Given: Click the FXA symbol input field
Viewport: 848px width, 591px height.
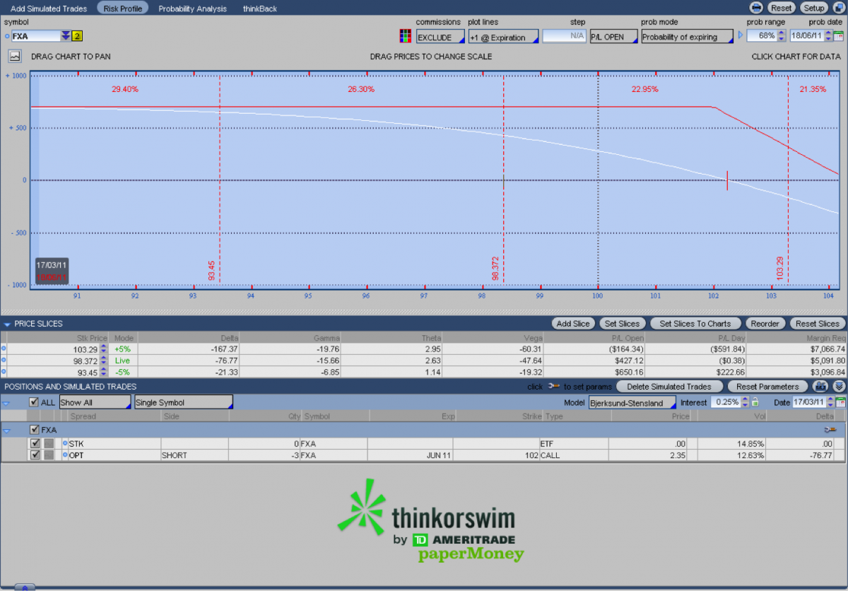Looking at the screenshot, I should 36,36.
